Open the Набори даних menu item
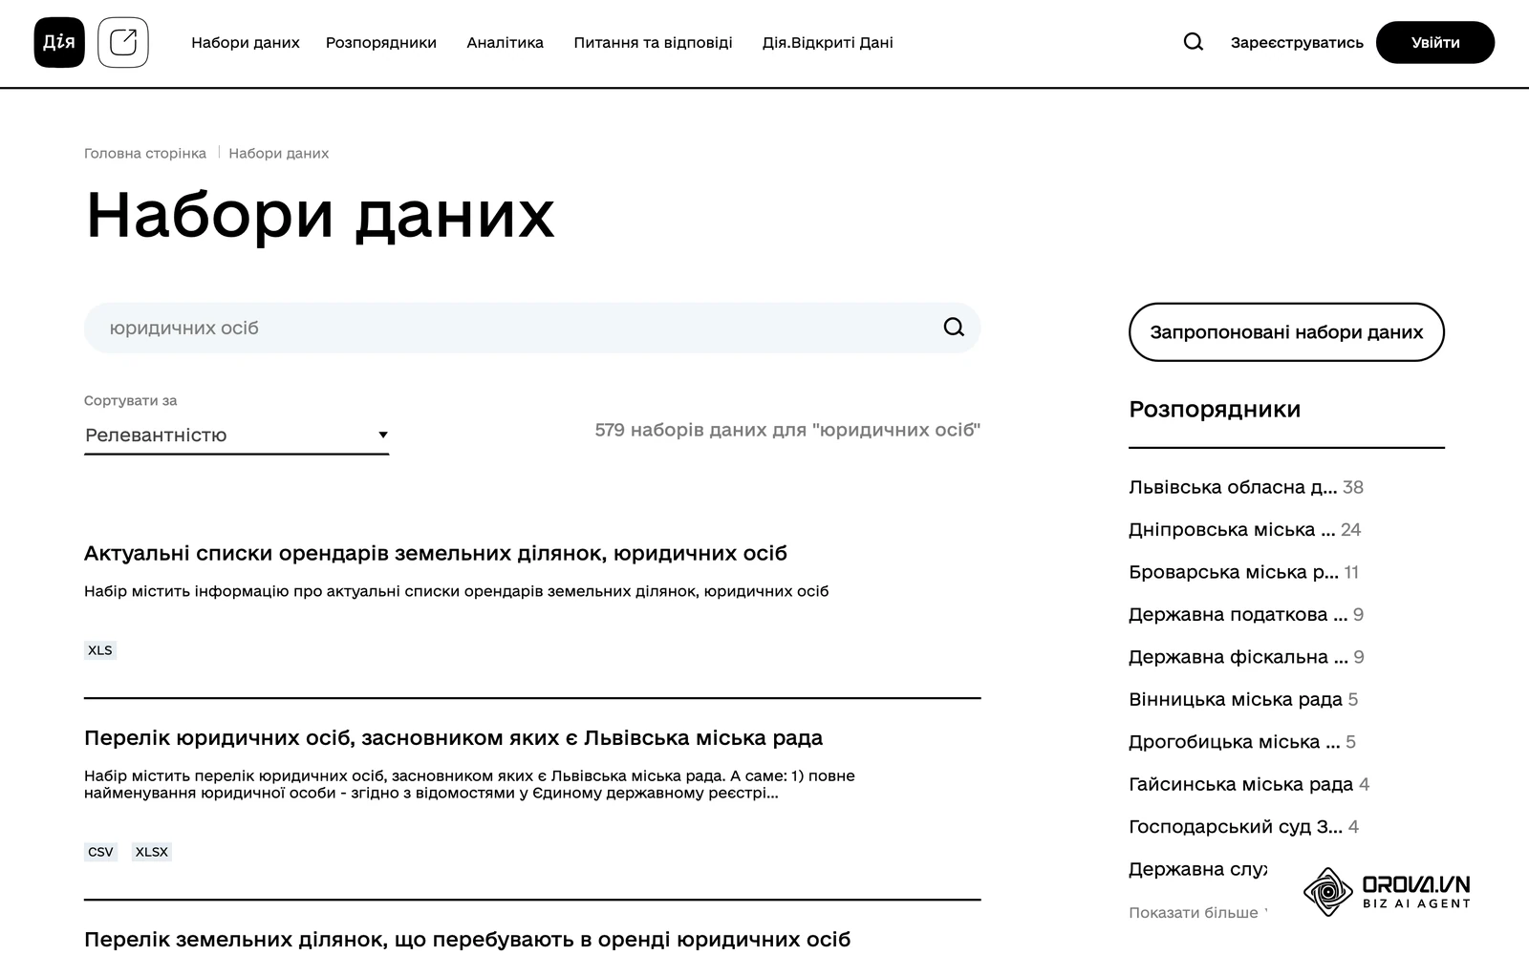This screenshot has height=955, width=1529. tap(246, 43)
